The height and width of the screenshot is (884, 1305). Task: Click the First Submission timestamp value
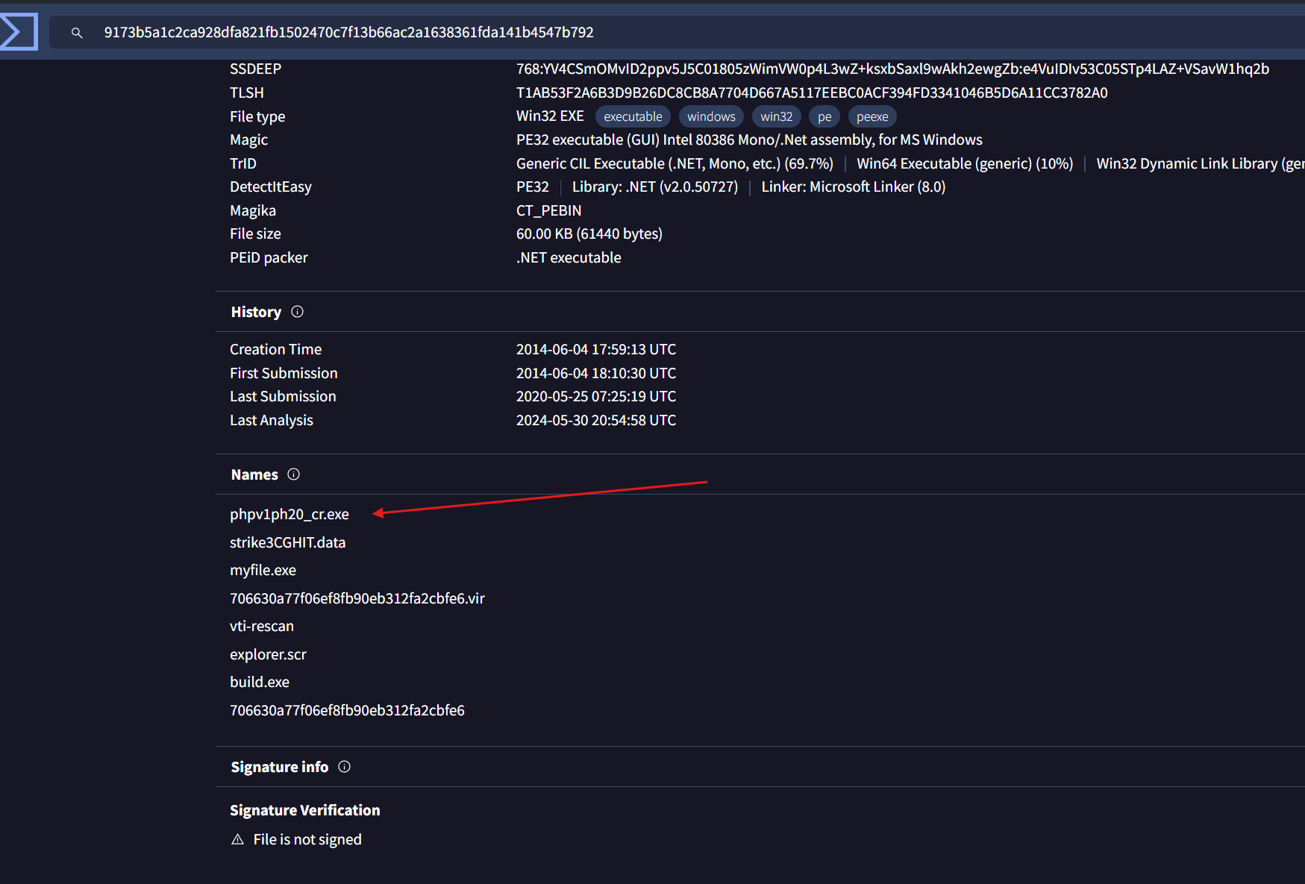point(596,373)
